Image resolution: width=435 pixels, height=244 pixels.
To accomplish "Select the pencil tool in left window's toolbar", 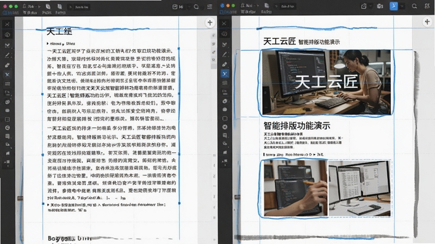I will point(7,55).
